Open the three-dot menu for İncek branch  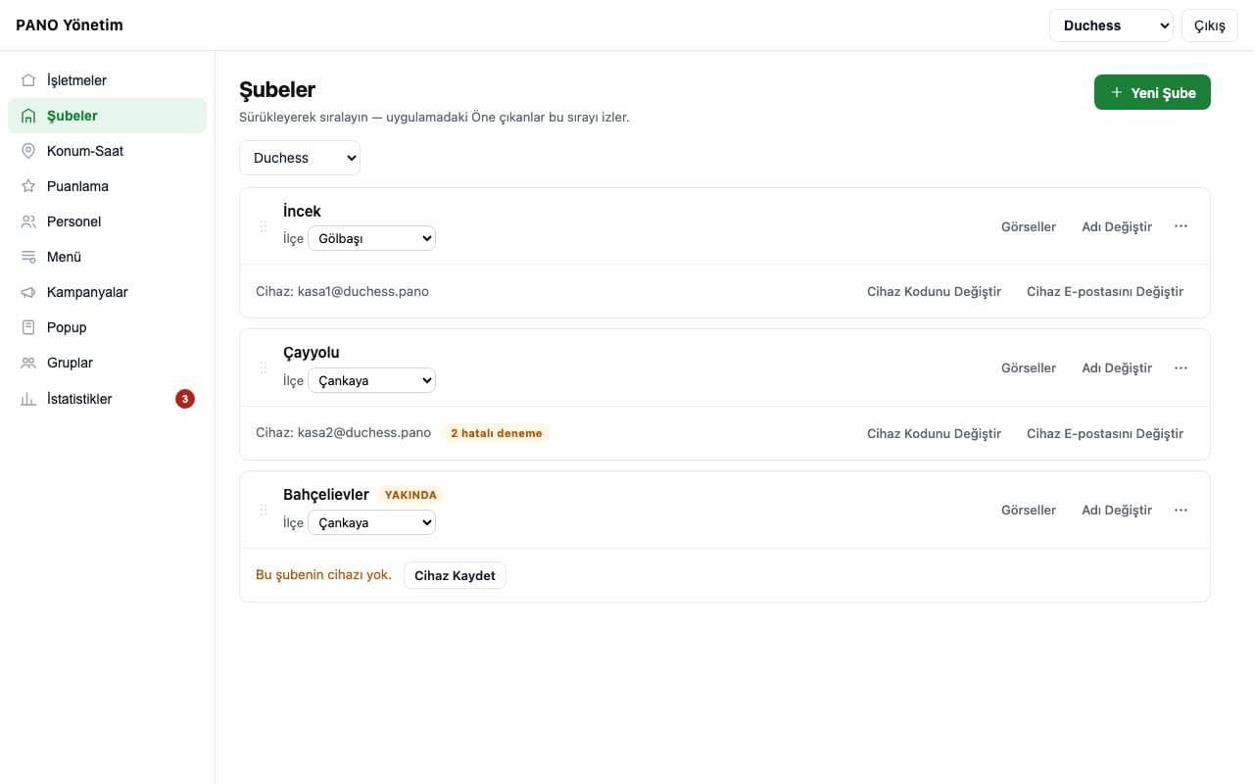click(1181, 226)
